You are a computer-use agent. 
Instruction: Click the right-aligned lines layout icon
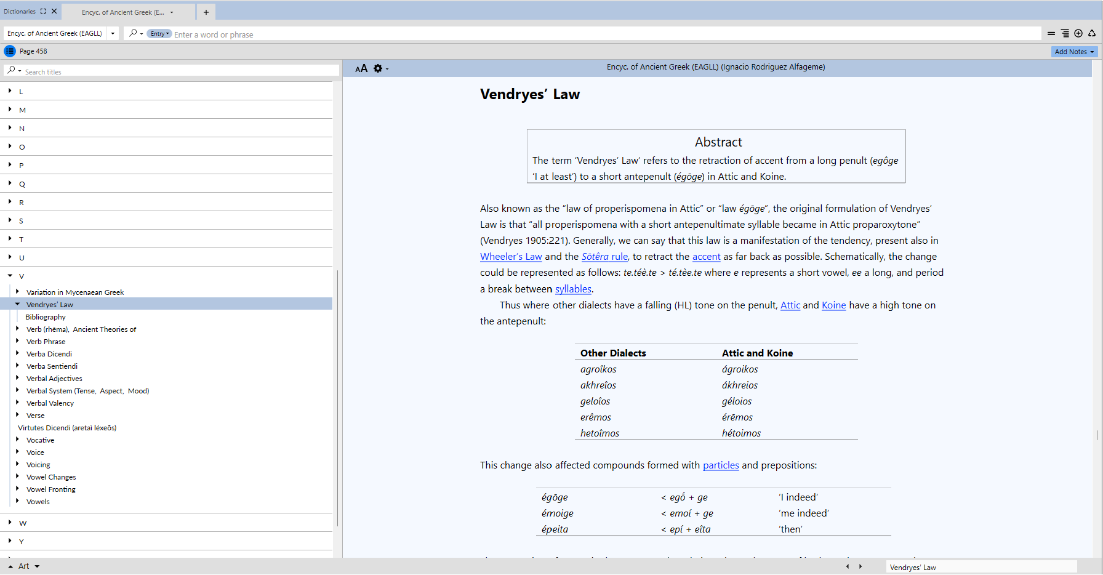click(x=1065, y=34)
